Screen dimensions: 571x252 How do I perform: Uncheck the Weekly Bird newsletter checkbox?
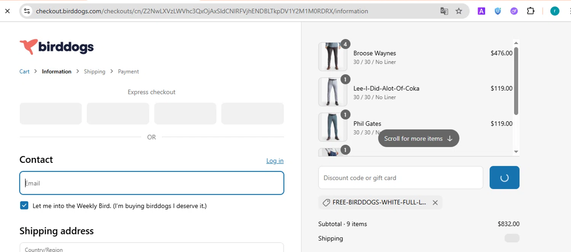tap(24, 206)
